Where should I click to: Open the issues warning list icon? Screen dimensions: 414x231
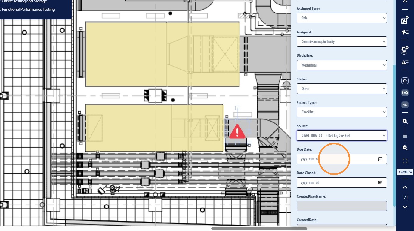(x=405, y=62)
